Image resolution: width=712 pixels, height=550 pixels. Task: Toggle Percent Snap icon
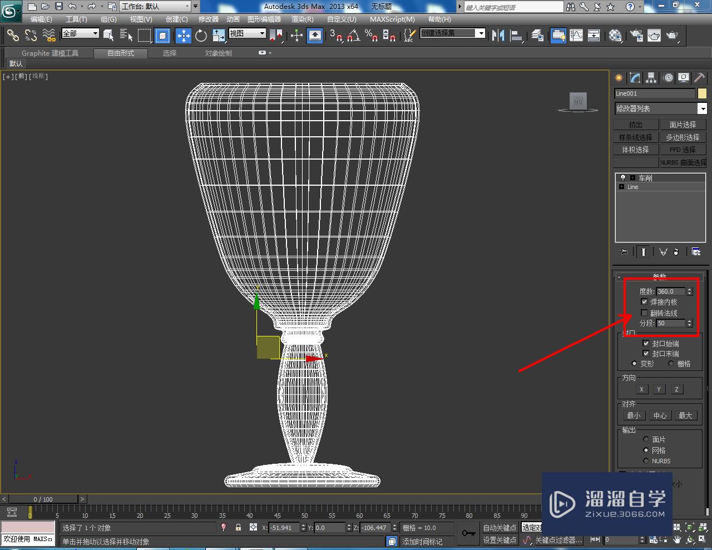pos(371,36)
